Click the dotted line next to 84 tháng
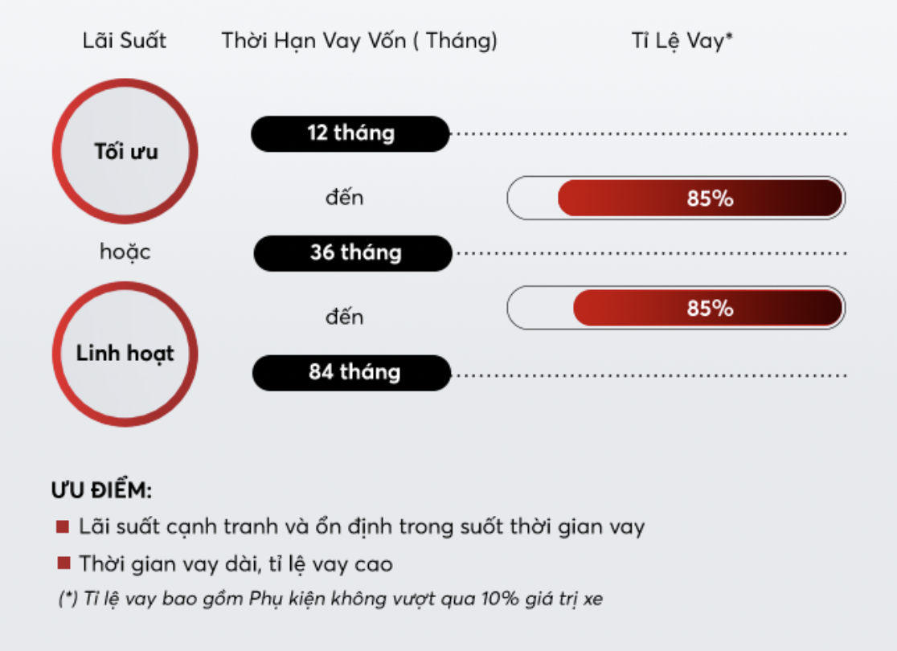The image size is (897, 651). [x=649, y=375]
